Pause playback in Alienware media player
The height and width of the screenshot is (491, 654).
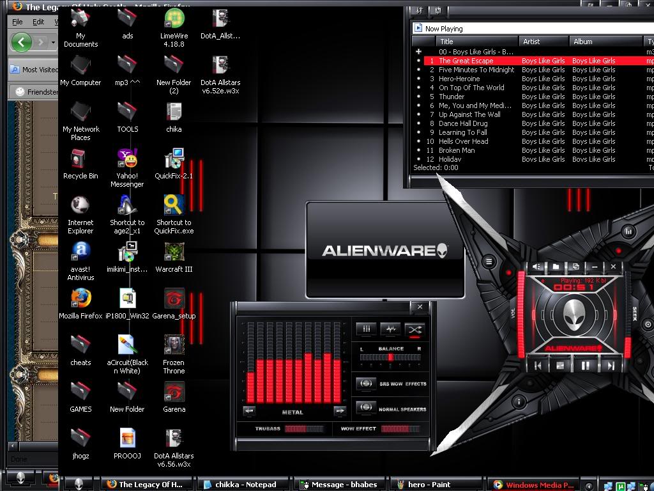point(586,366)
